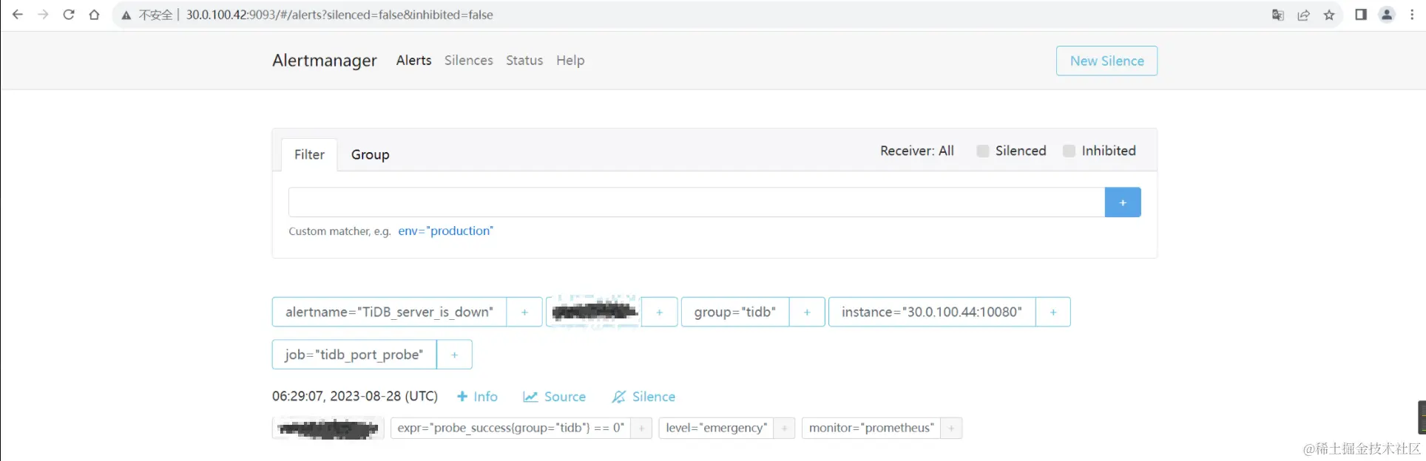The width and height of the screenshot is (1426, 461).
Task: Silence this alert
Action: click(643, 397)
